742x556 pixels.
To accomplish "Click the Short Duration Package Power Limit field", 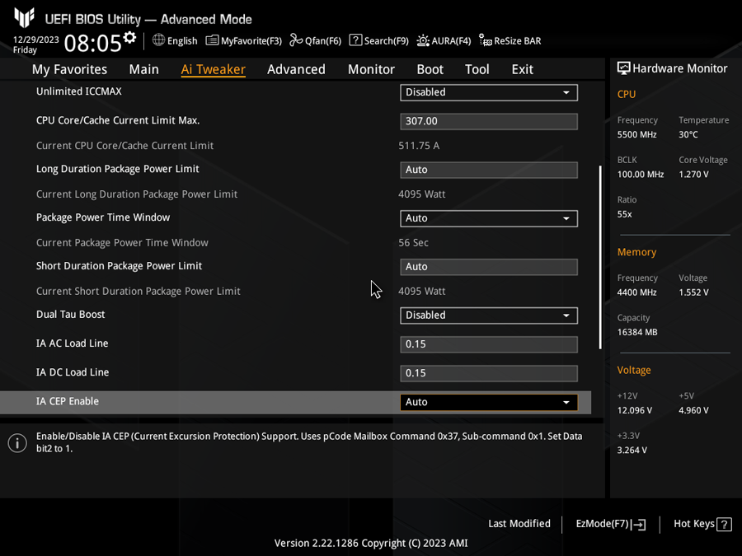I will tap(489, 267).
